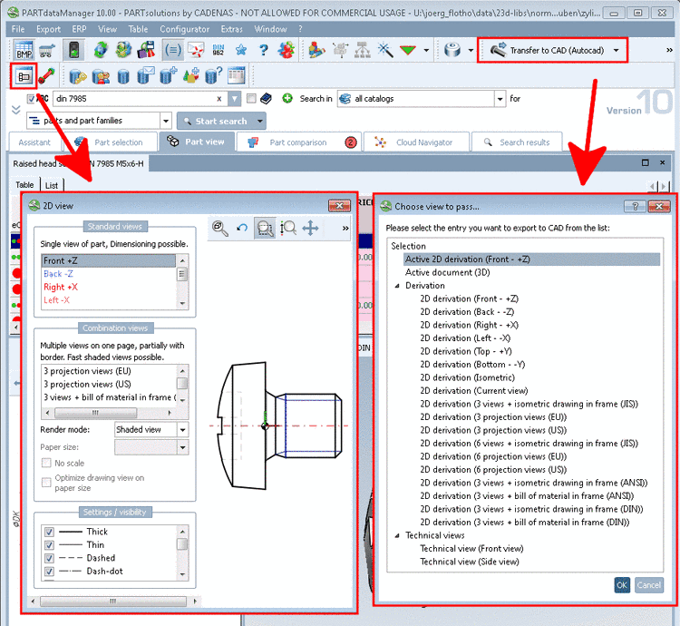
Task: Switch to the Cloud Navigator tab
Action: (x=416, y=142)
